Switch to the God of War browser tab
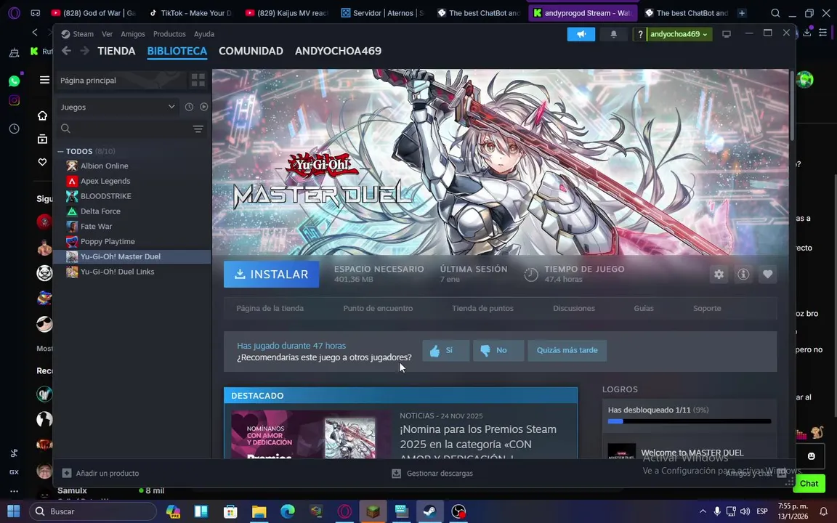 [x=94, y=13]
